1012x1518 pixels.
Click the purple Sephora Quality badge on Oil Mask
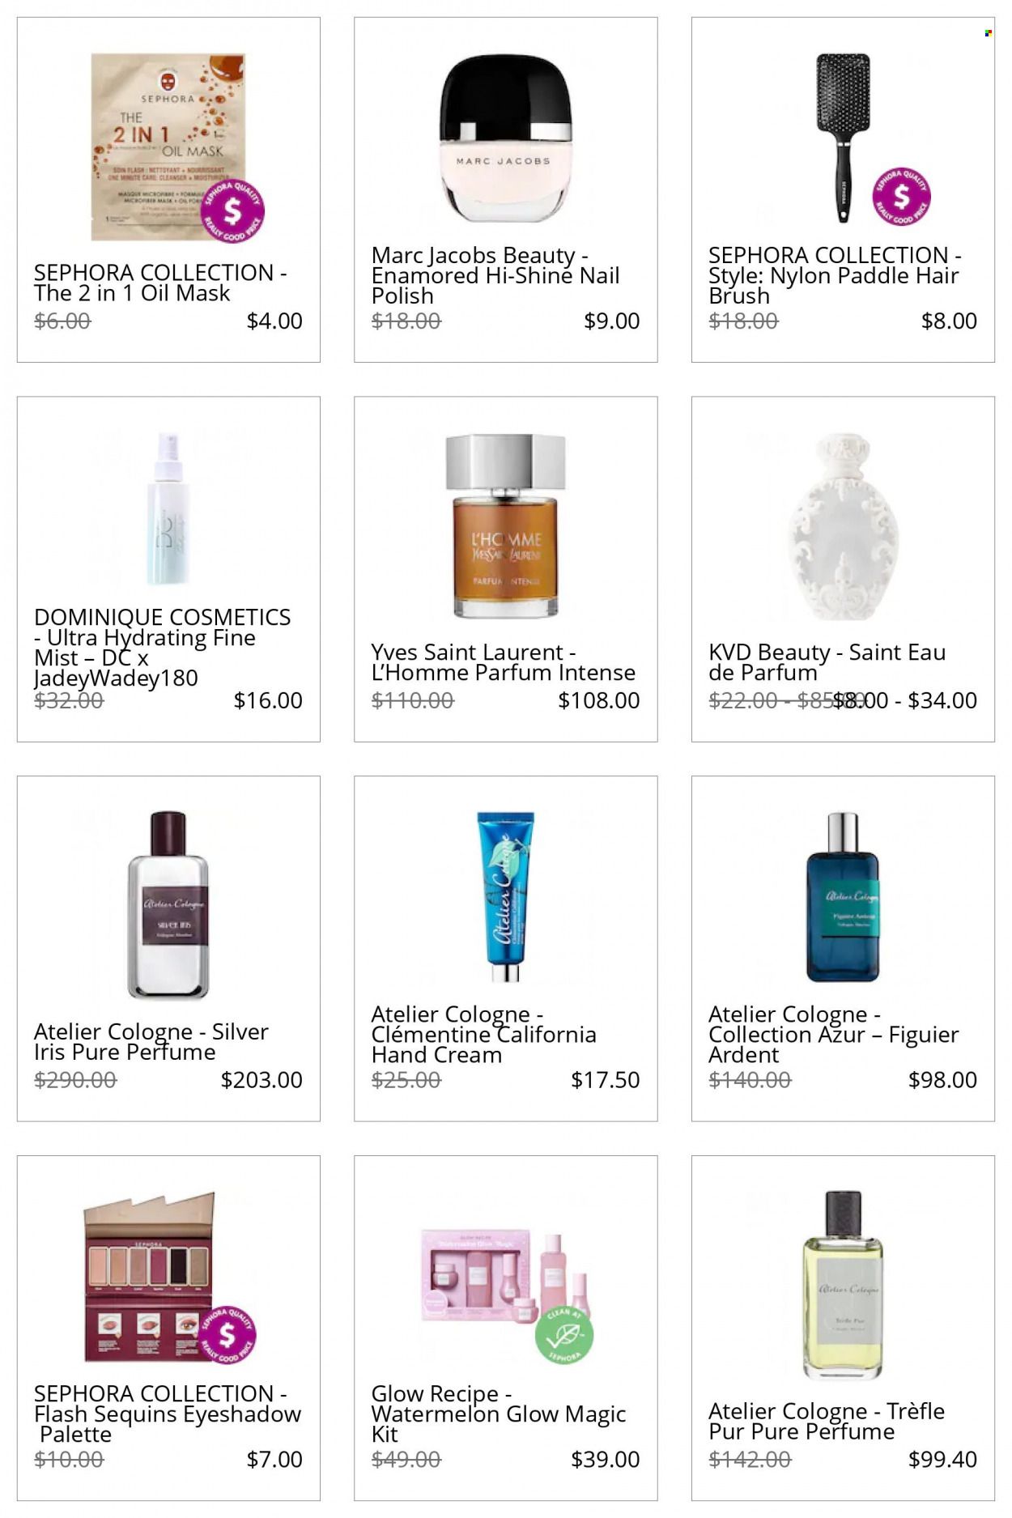coord(232,211)
